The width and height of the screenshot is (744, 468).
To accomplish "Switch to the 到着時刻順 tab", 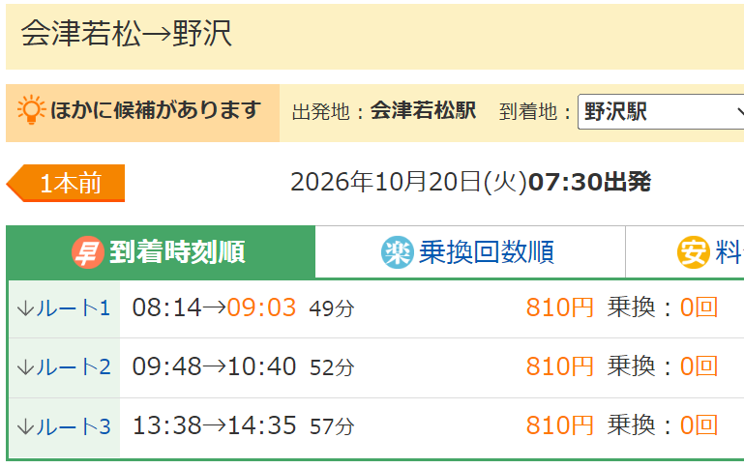I will 162,252.
